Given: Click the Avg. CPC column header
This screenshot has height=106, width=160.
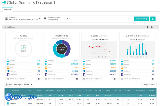Looking at the screenshot, I should point(88,91).
